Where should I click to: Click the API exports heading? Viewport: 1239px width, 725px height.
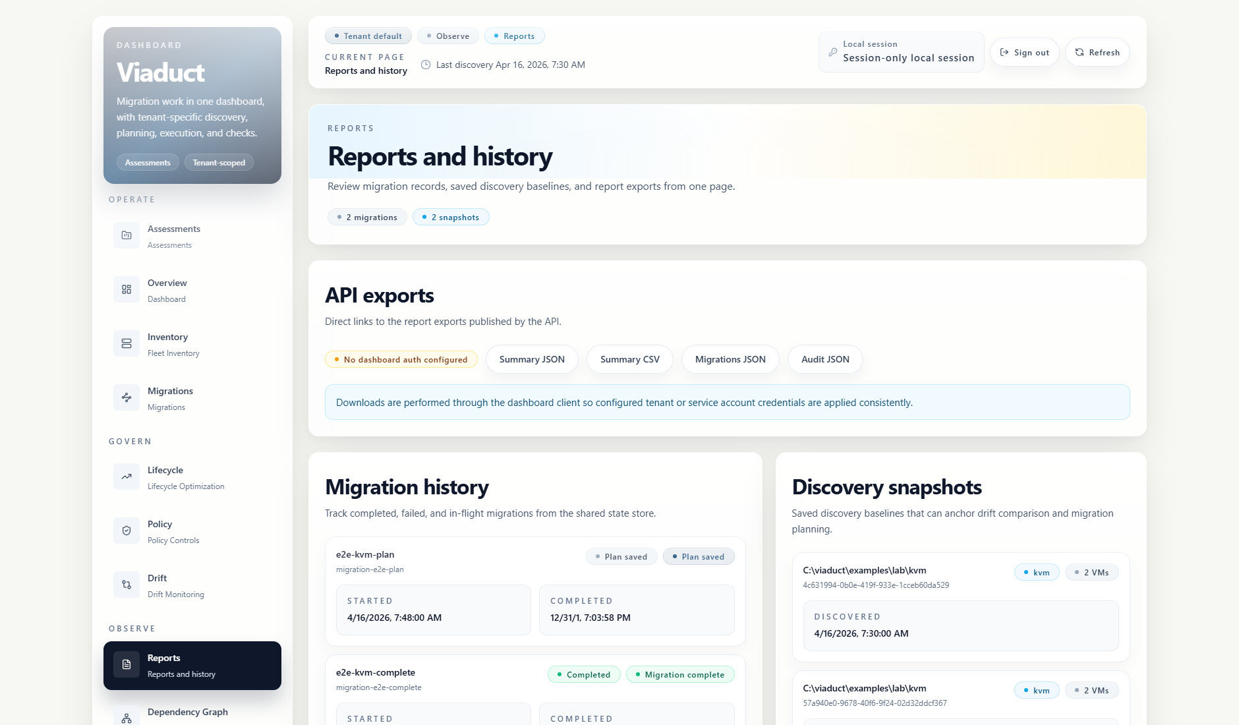[380, 295]
